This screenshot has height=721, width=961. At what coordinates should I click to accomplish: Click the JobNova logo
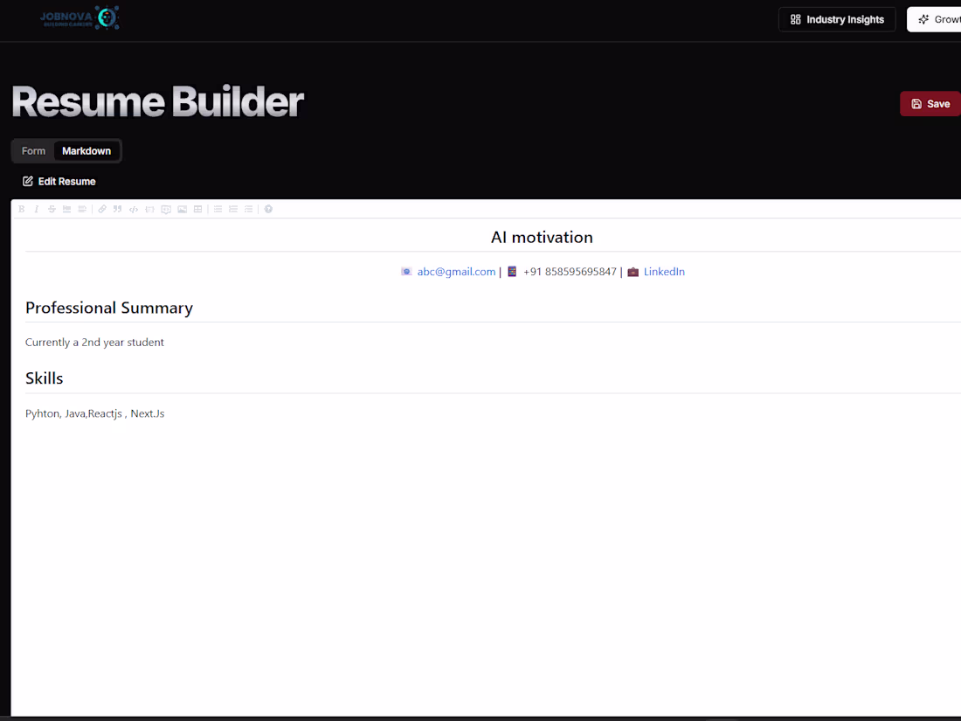point(80,17)
